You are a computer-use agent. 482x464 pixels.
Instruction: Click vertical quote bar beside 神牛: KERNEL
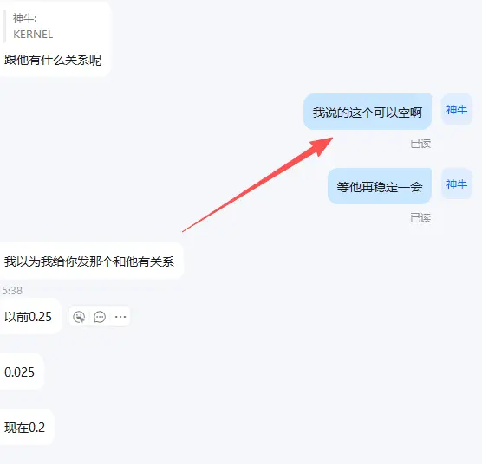coord(4,26)
